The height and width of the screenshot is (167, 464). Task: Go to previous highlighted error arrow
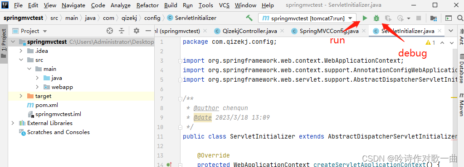pyautogui.click(x=442, y=43)
